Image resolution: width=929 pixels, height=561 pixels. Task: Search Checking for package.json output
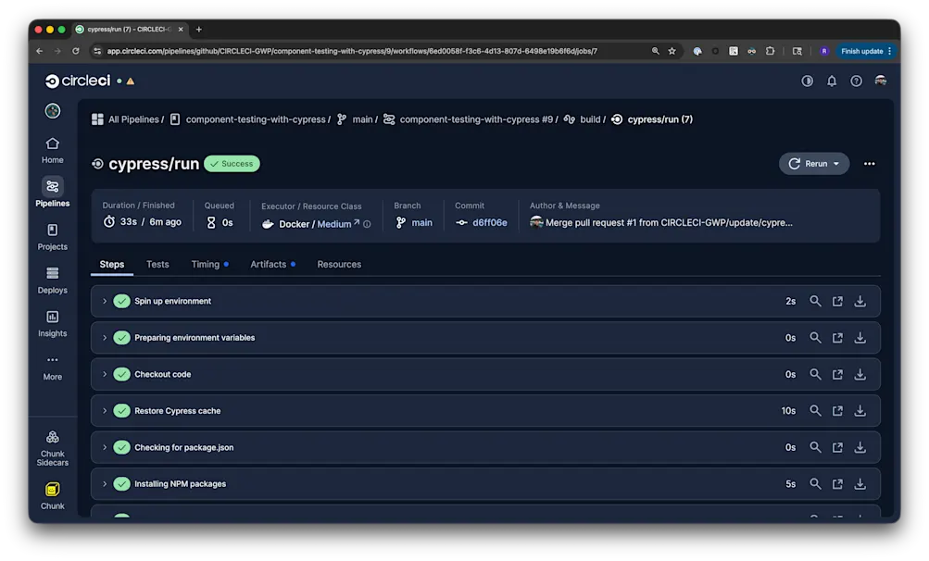815,447
